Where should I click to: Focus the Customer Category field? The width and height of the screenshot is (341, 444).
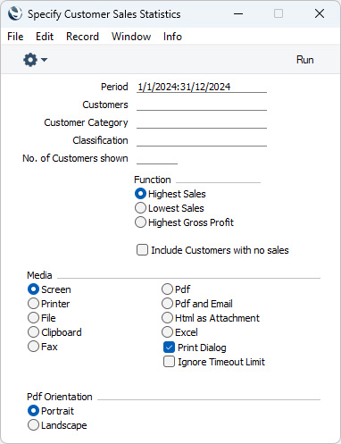(x=202, y=122)
